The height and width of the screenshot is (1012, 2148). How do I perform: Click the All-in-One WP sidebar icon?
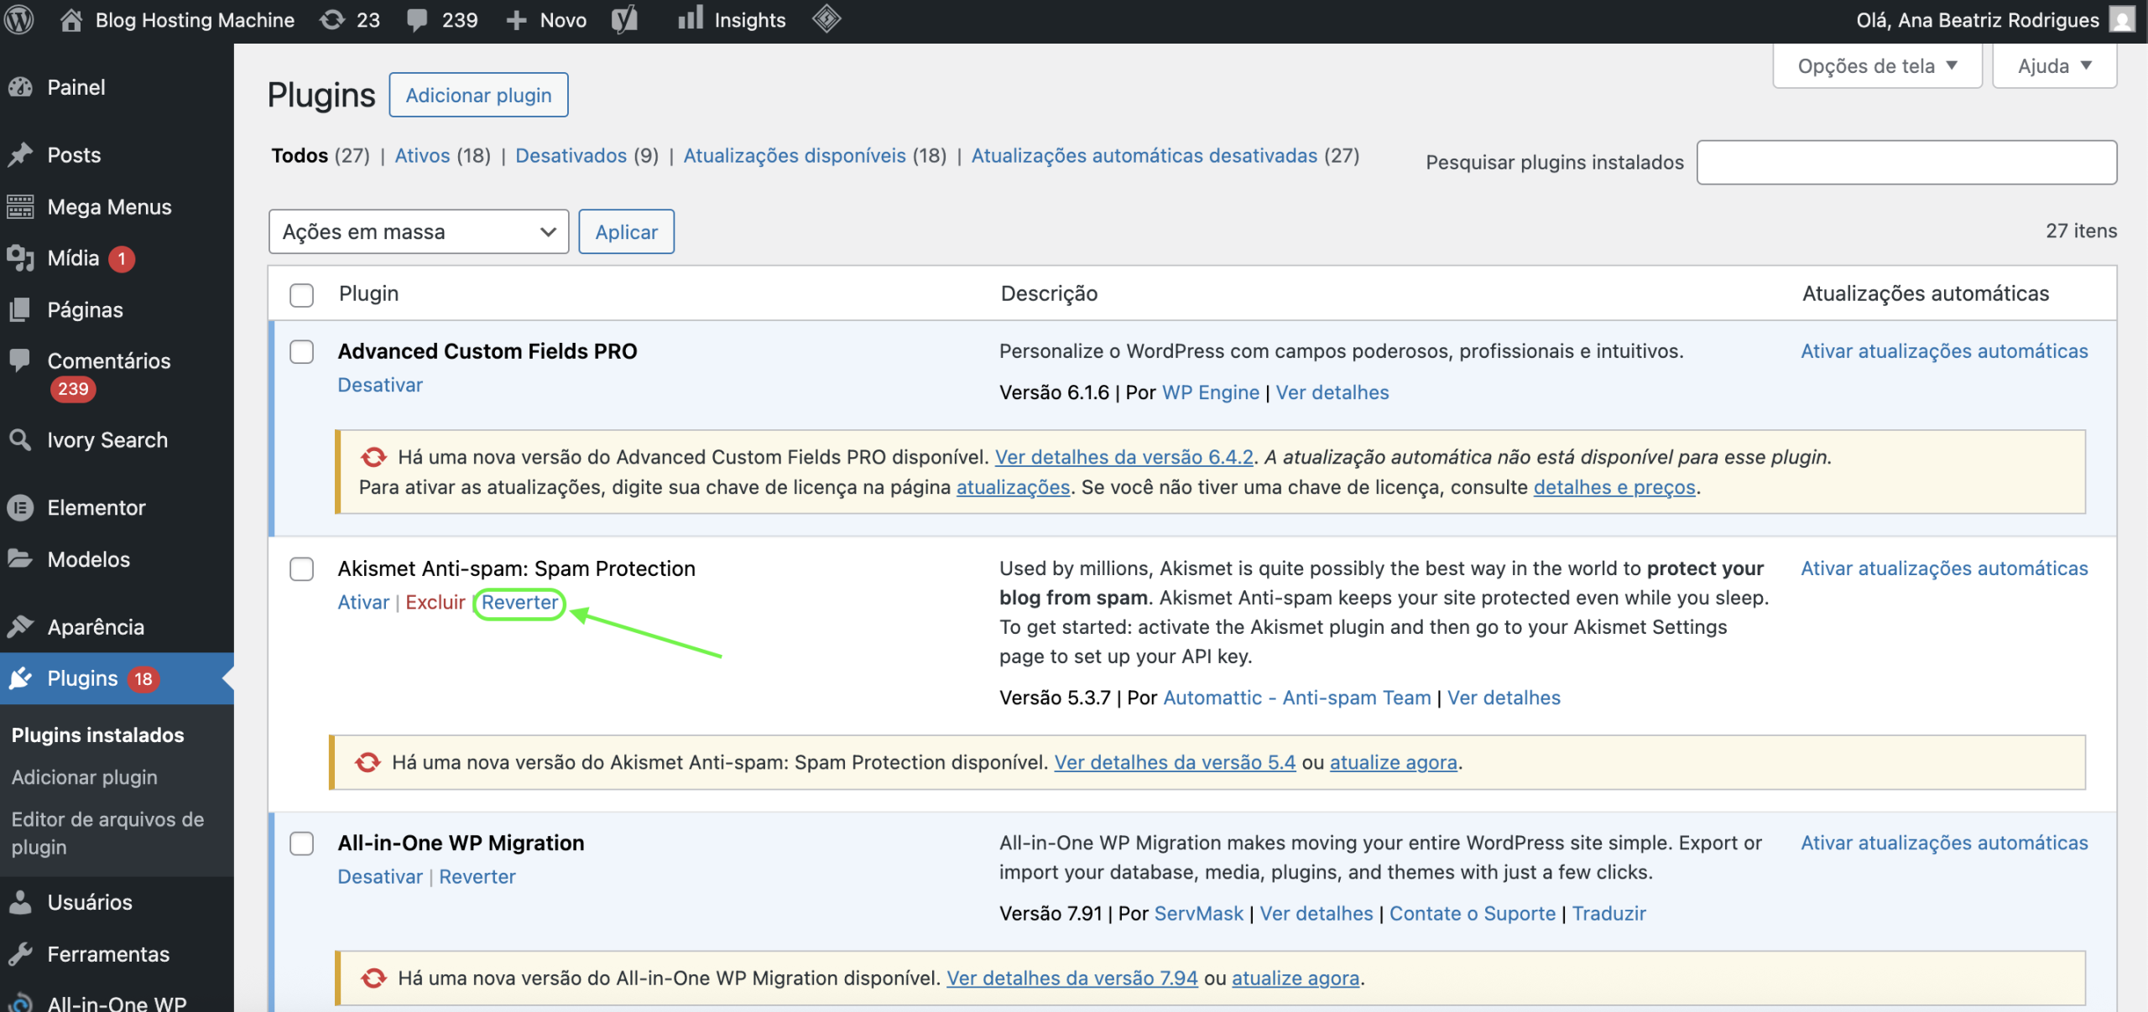pyautogui.click(x=21, y=1004)
